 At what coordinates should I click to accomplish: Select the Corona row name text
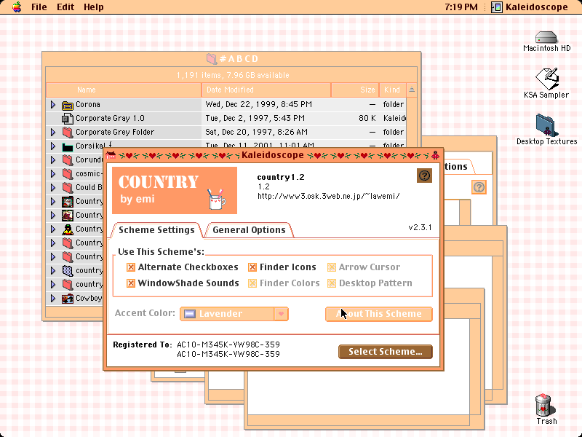pyautogui.click(x=88, y=105)
